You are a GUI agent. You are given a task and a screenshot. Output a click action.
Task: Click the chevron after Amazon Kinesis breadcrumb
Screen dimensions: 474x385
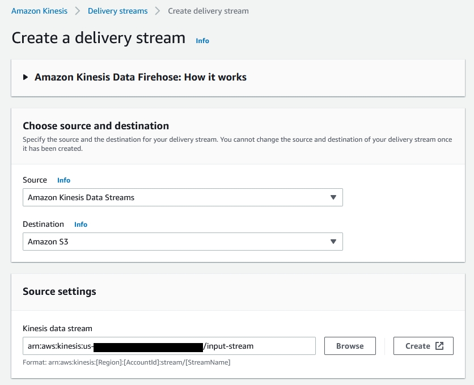(x=77, y=11)
